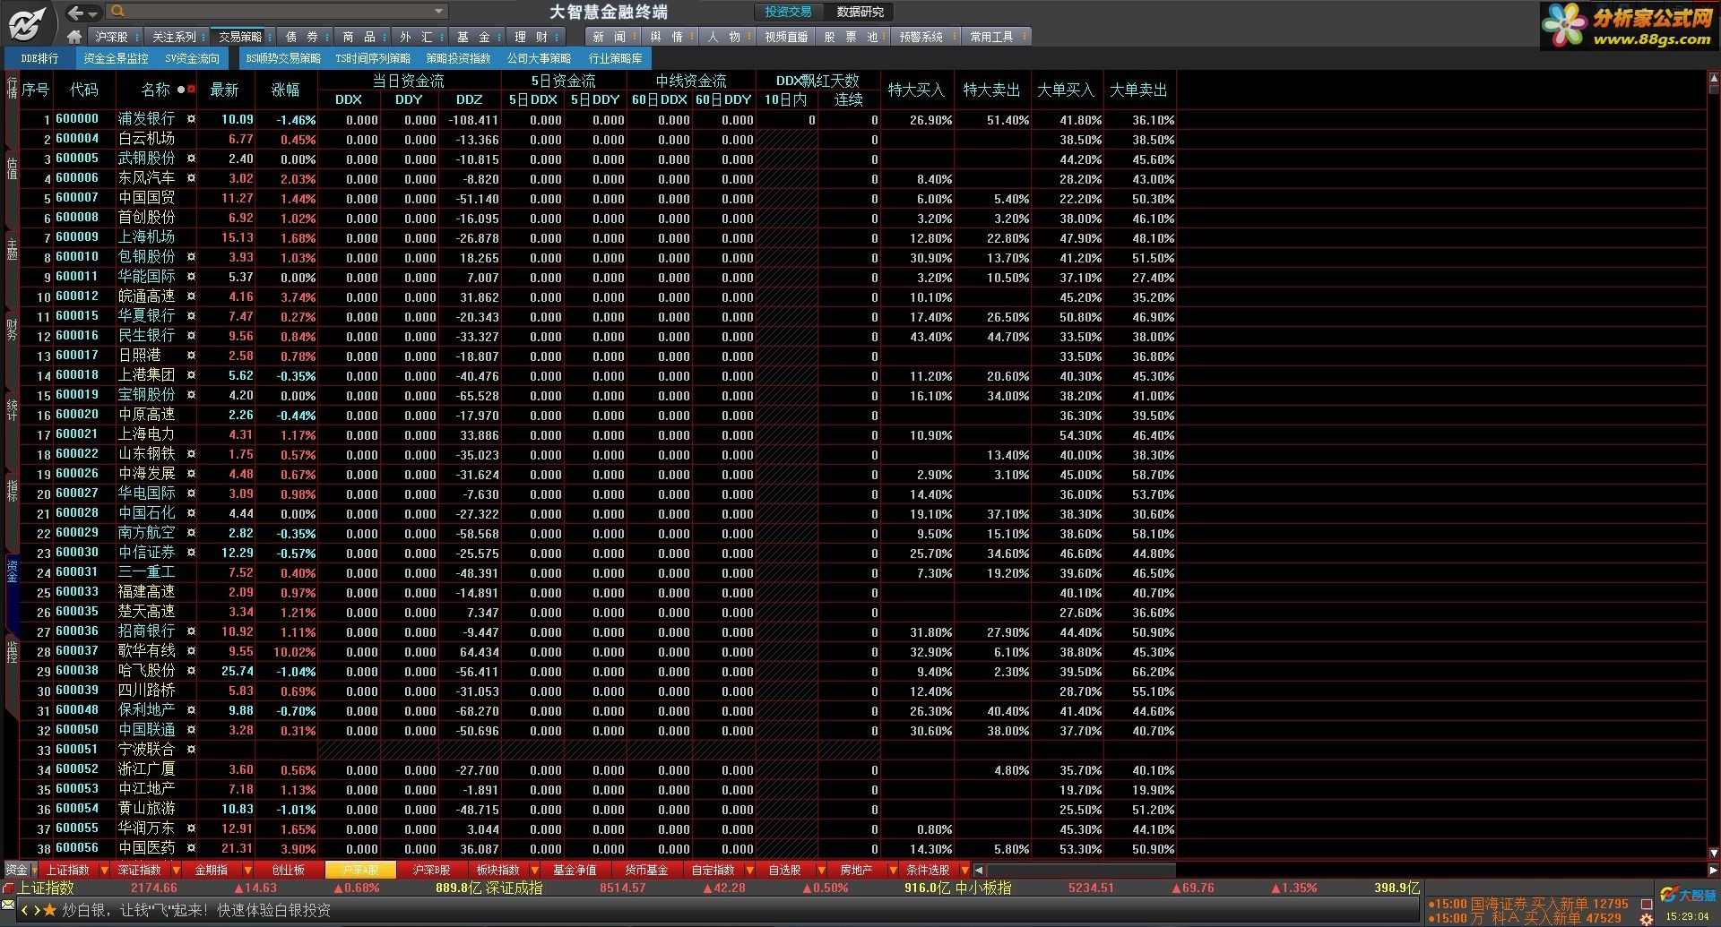Screen dimensions: 1721x927
Task: Switch to the 基金净值 bottom tab
Action: pos(575,870)
